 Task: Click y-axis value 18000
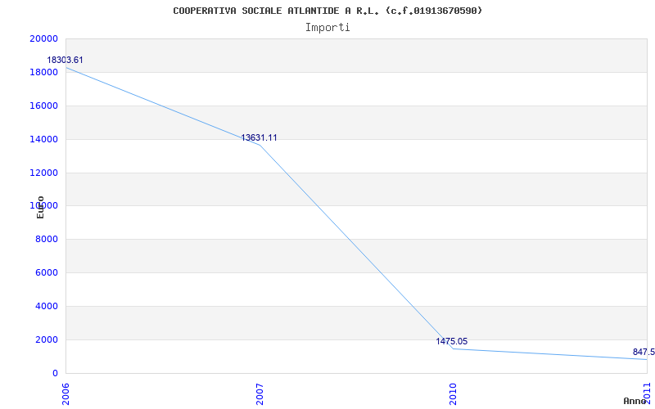[43, 72]
